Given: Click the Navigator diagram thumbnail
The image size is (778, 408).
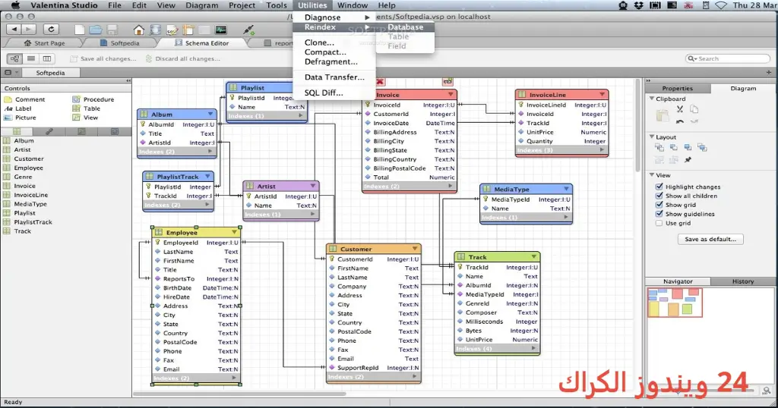Looking at the screenshot, I should pyautogui.click(x=675, y=303).
